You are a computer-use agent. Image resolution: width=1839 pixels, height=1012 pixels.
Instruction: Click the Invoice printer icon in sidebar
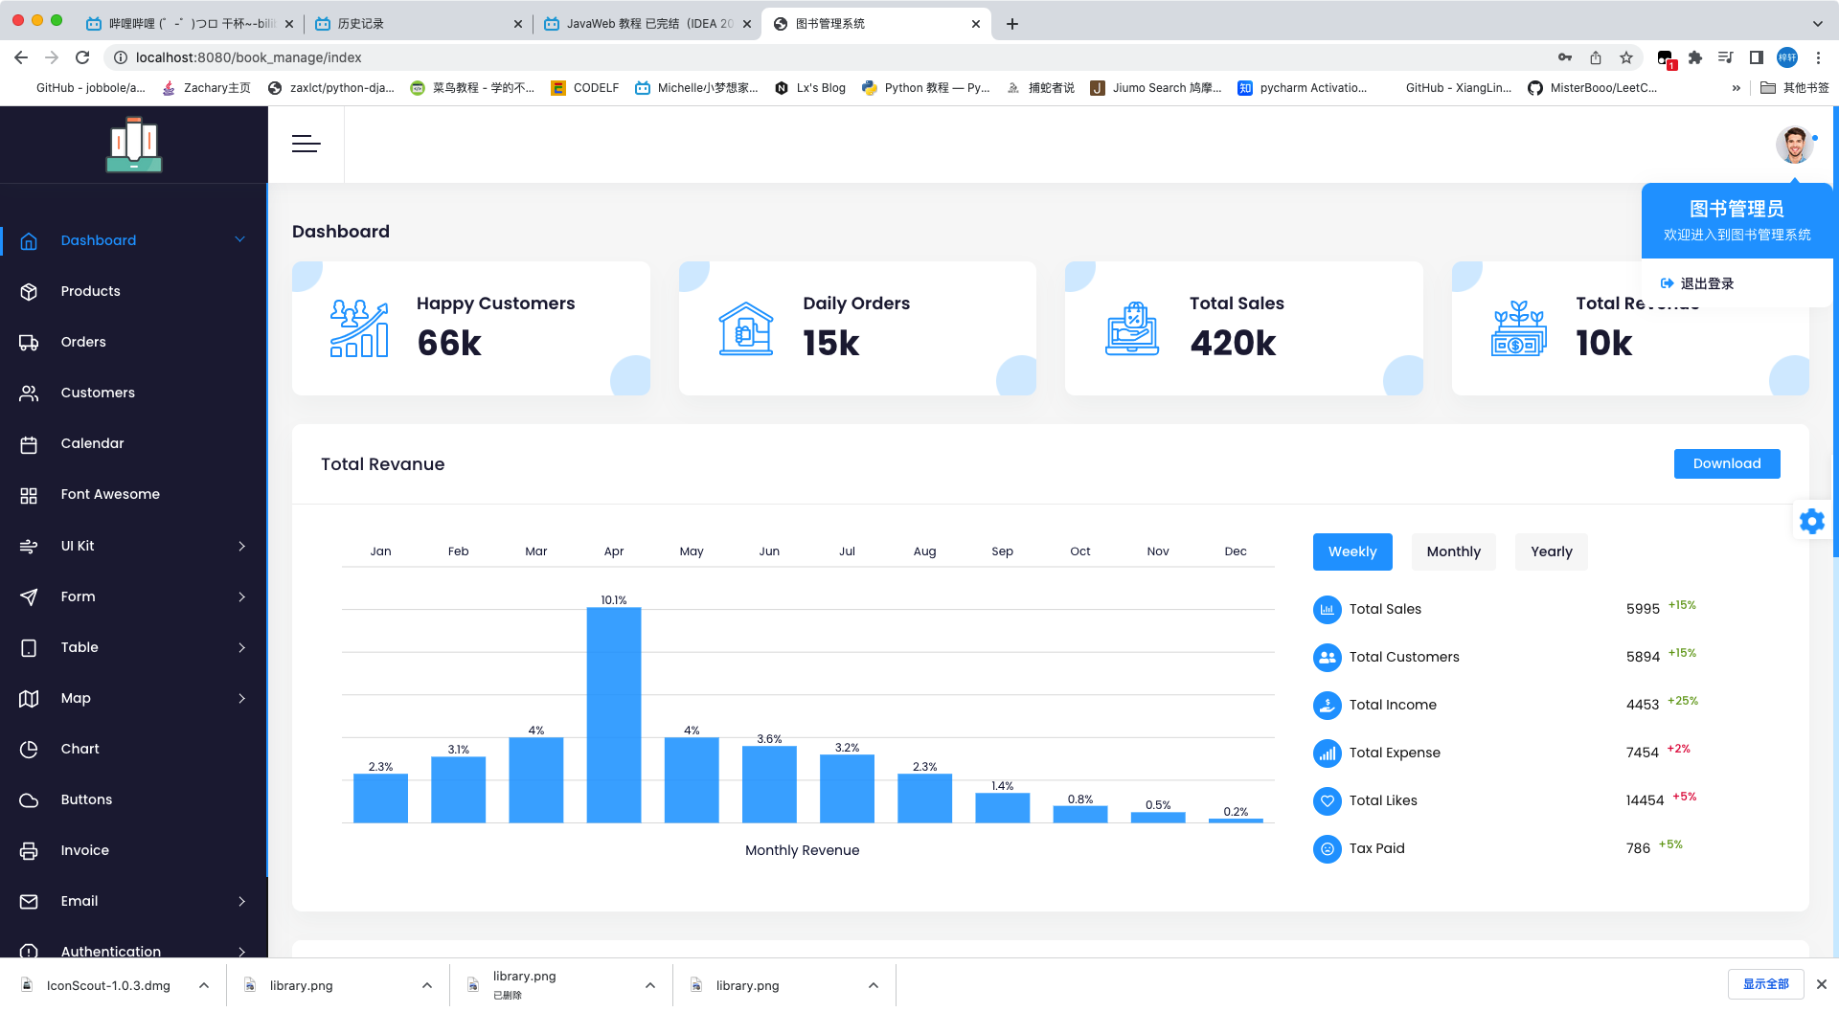click(x=29, y=850)
